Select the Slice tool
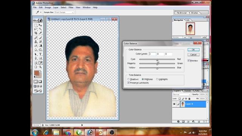242x136 pixels. click(x=40, y=33)
